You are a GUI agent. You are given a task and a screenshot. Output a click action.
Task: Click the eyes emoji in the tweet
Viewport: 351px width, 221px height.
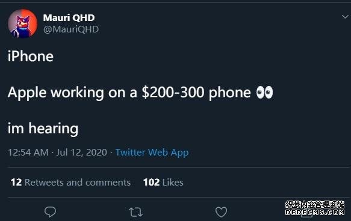point(264,92)
